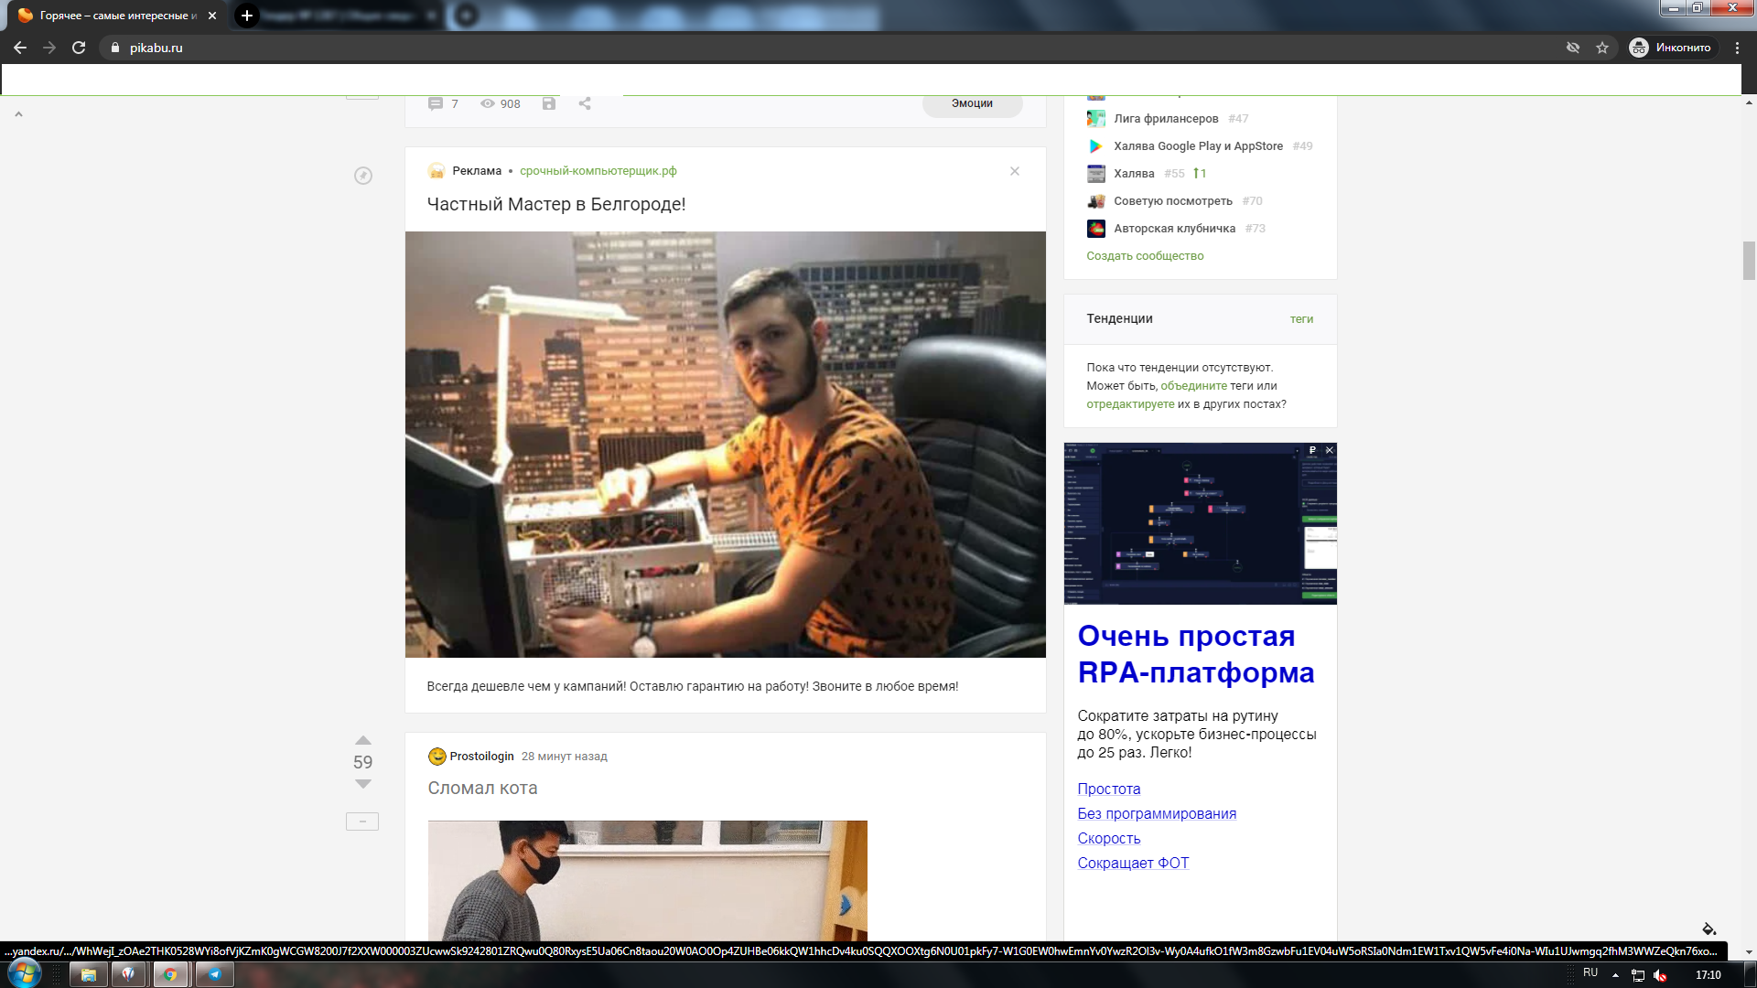Open the Prostoilogin author profile
This screenshot has height=988, width=1757.
481,757
